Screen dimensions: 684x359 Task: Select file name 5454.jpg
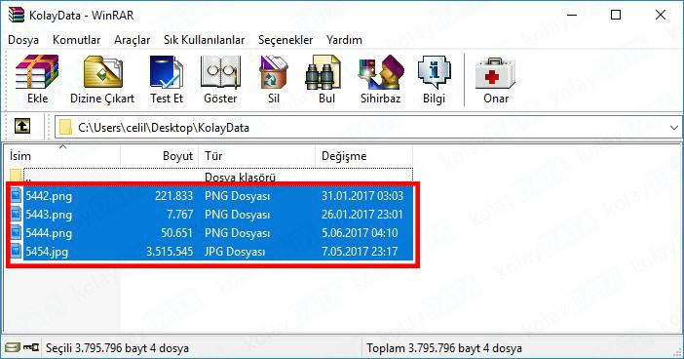point(47,252)
